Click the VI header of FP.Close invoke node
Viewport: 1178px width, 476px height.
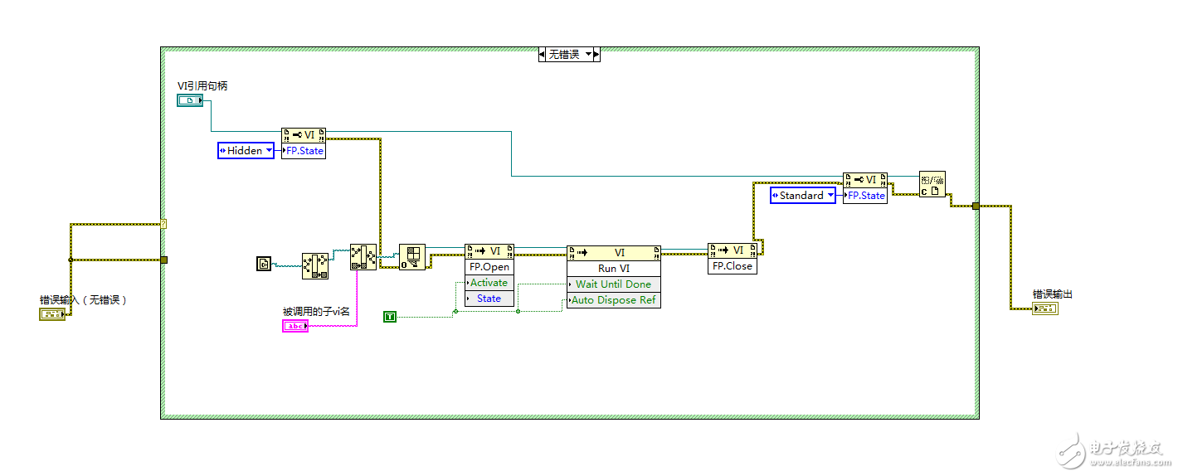pos(733,250)
